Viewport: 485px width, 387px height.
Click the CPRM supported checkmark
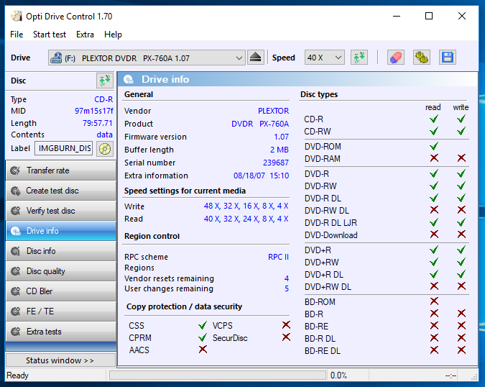coord(203,337)
